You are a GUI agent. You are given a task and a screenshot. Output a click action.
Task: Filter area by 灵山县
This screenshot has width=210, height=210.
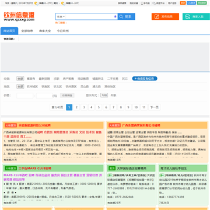click(85, 86)
